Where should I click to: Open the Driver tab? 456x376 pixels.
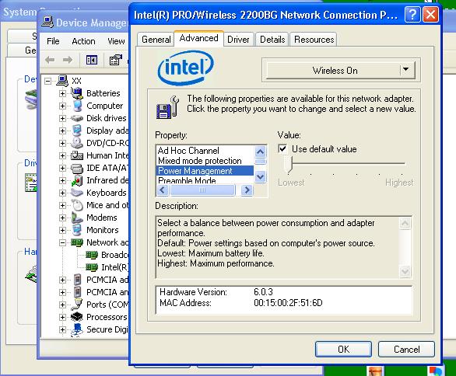pyautogui.click(x=238, y=39)
